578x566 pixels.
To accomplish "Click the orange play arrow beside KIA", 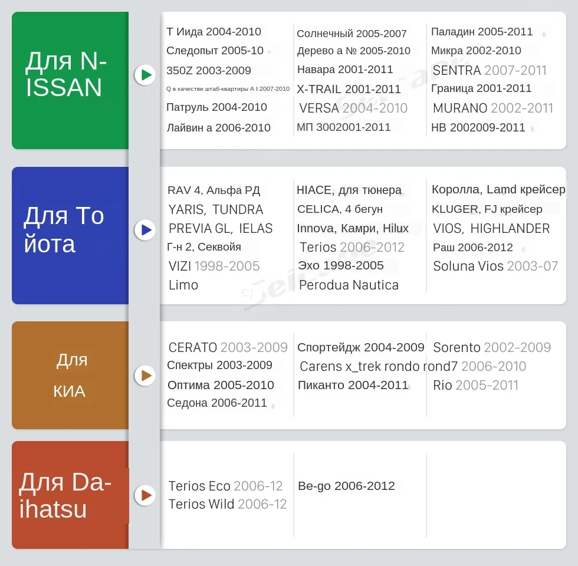I will (x=145, y=376).
